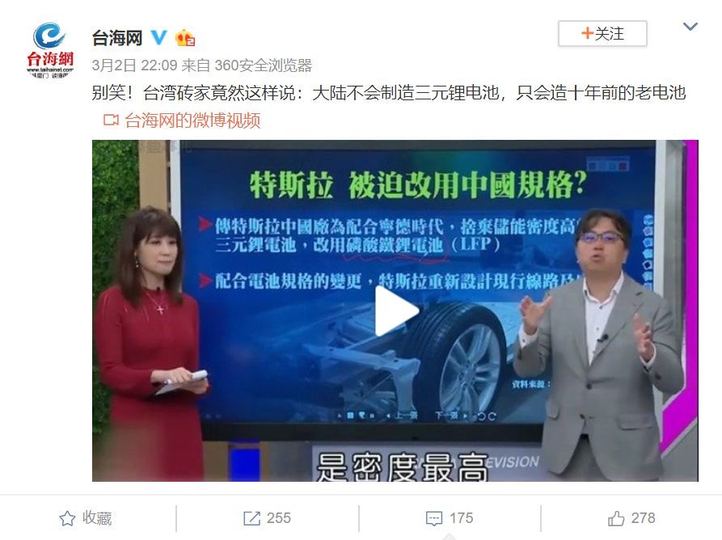Open the post timestamp 3月2日 22:09
This screenshot has width=722, height=540.
(x=134, y=65)
